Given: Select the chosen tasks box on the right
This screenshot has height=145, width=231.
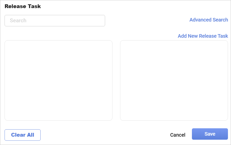Looking at the screenshot, I should pos(174,80).
